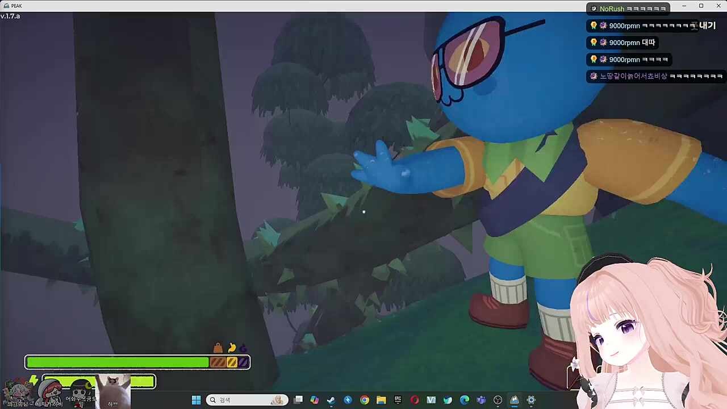Open Steam from the taskbar
This screenshot has height=409, width=727.
(x=331, y=400)
